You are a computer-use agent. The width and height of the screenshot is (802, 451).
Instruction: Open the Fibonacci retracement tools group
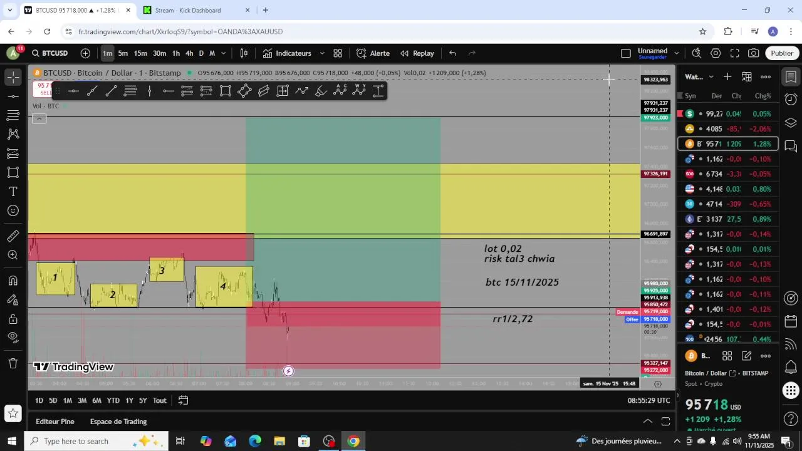[x=13, y=115]
